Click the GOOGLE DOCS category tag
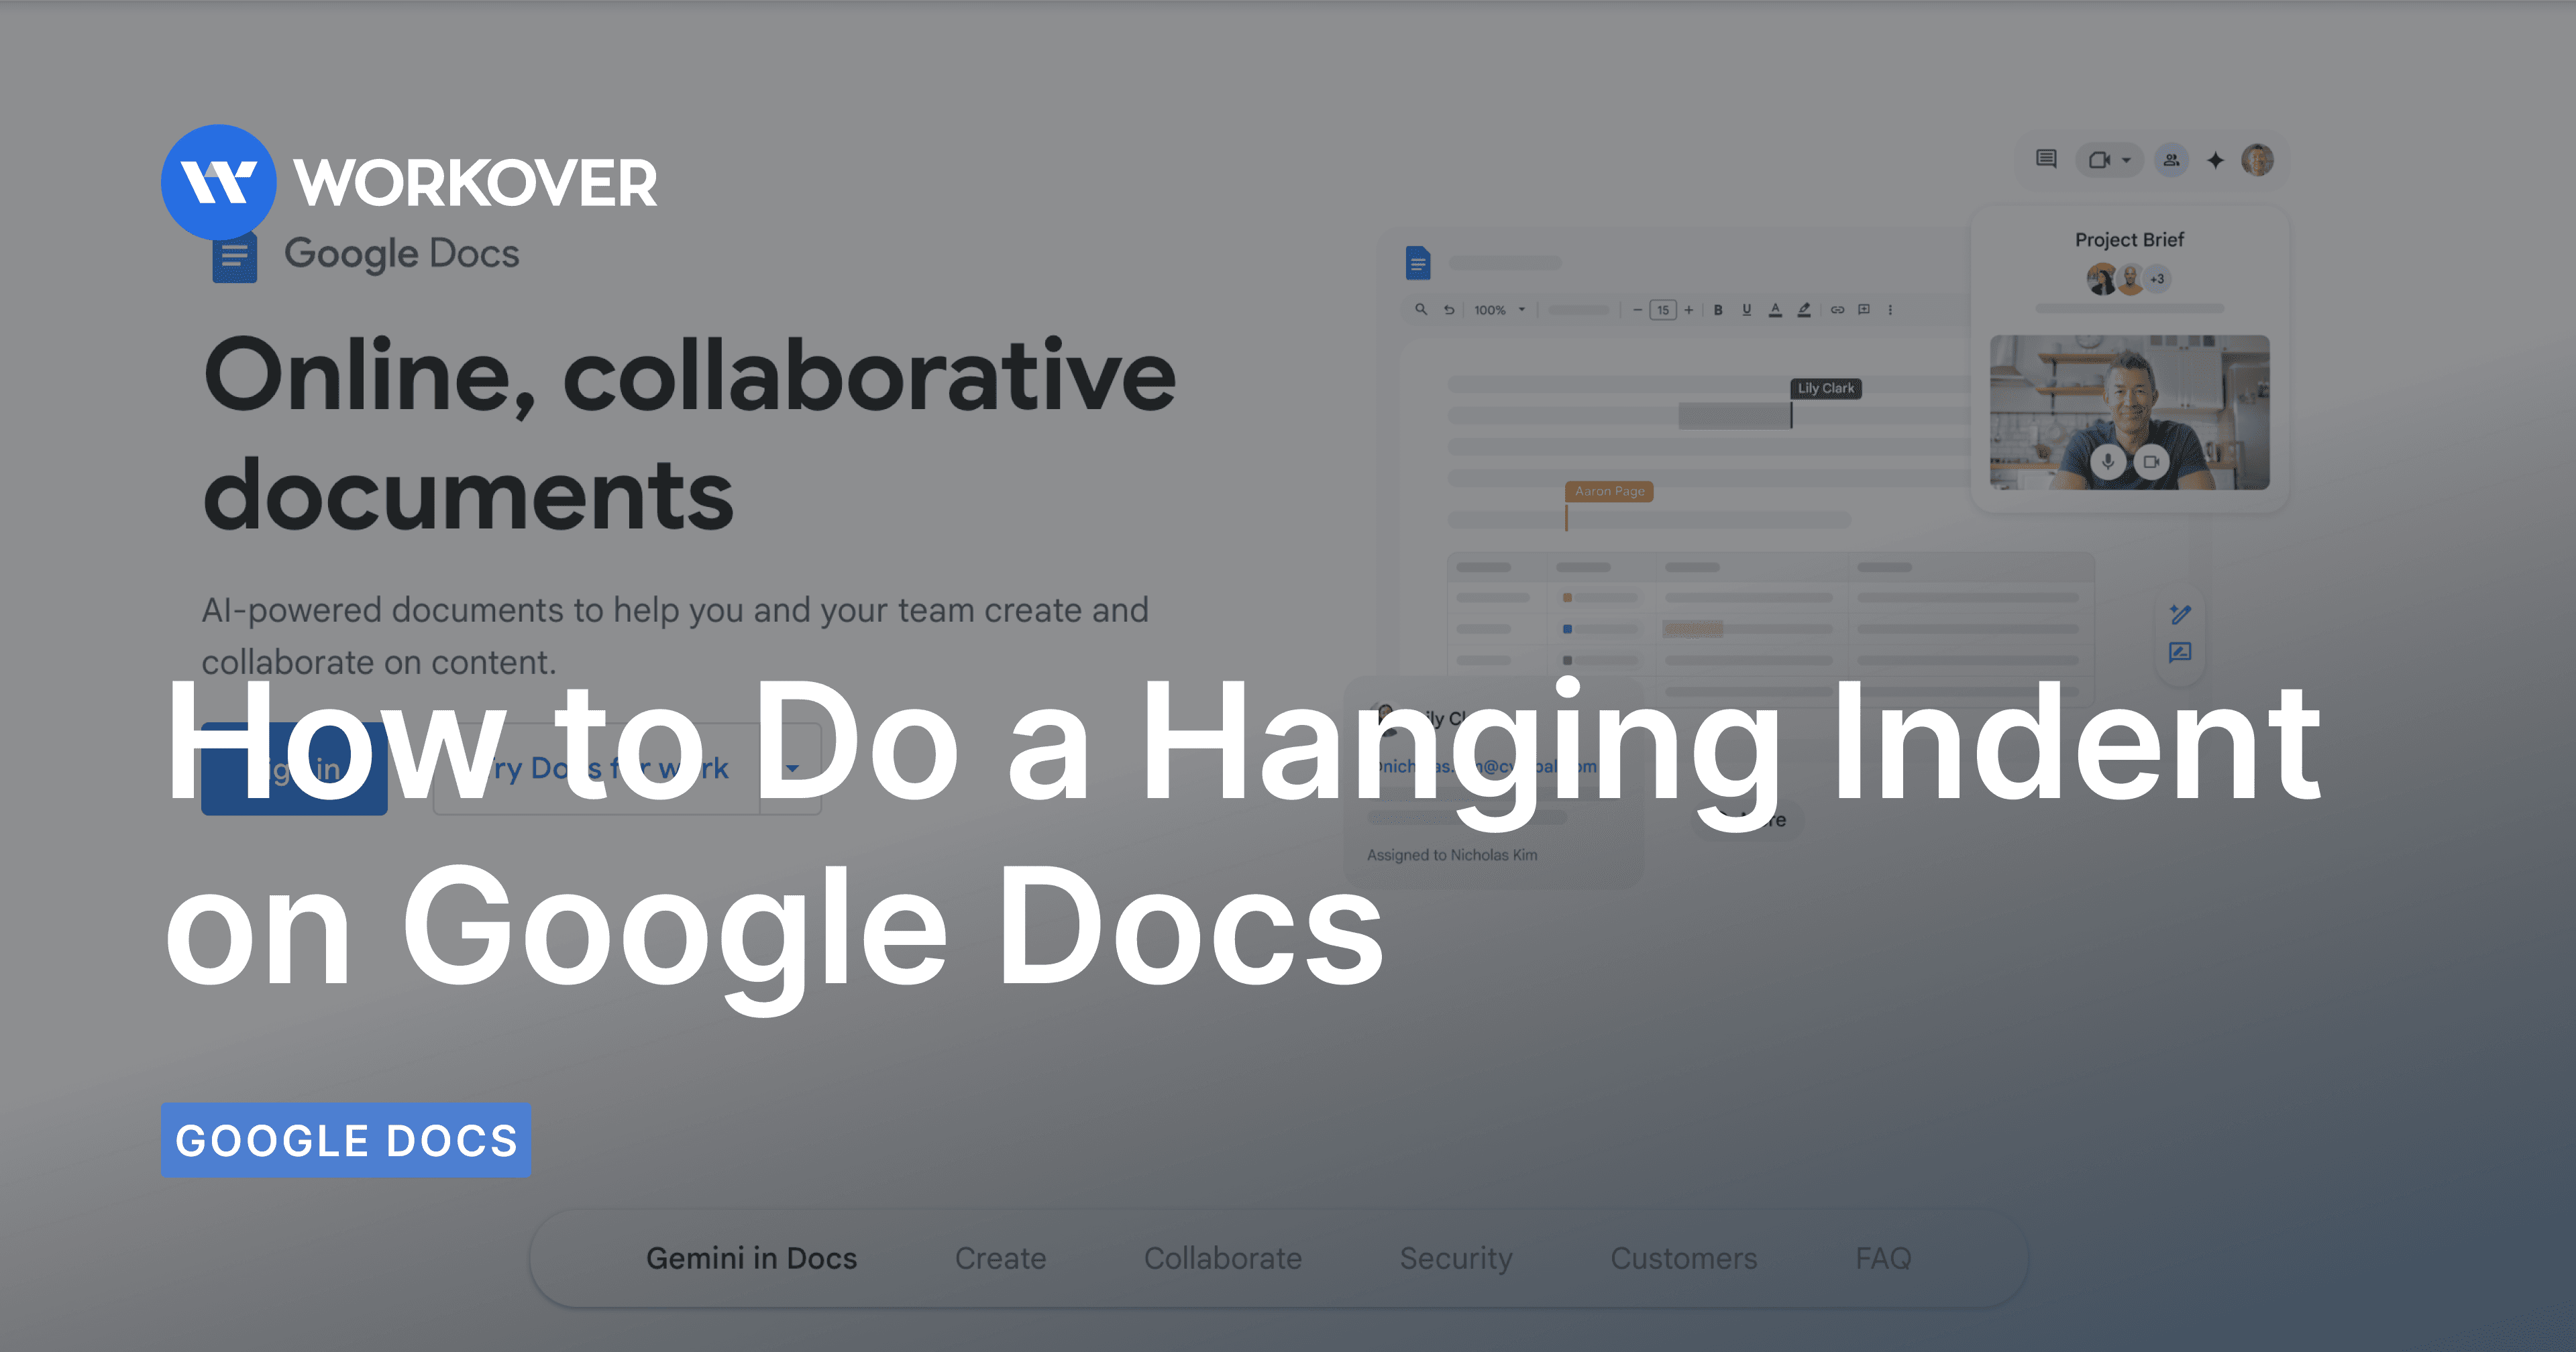The image size is (2576, 1352). [x=346, y=1140]
